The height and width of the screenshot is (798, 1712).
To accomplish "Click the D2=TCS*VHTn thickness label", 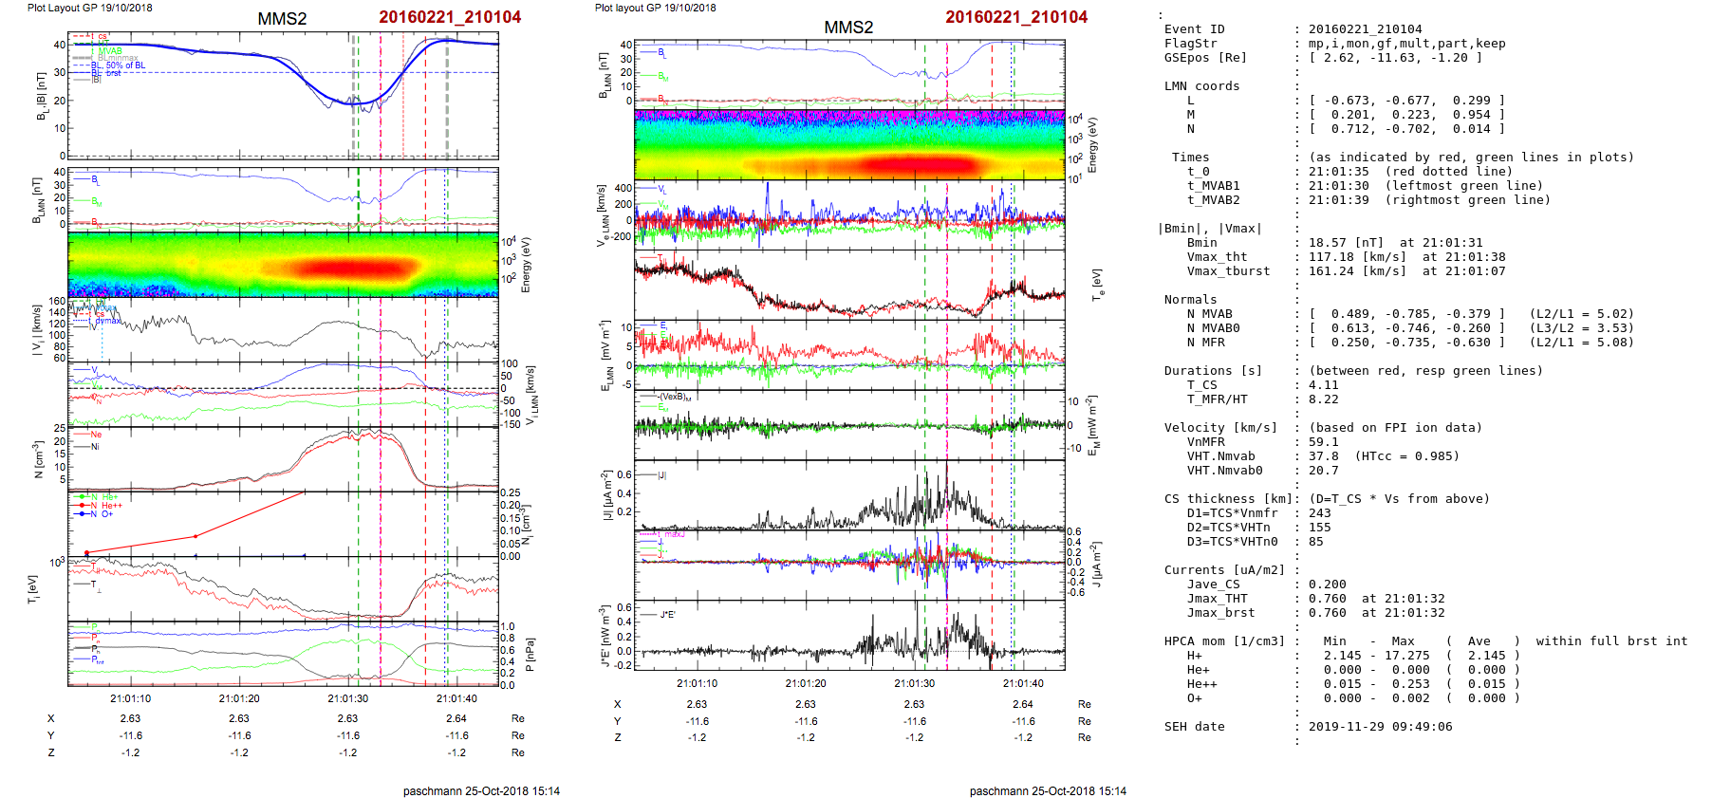I will [x=1229, y=528].
